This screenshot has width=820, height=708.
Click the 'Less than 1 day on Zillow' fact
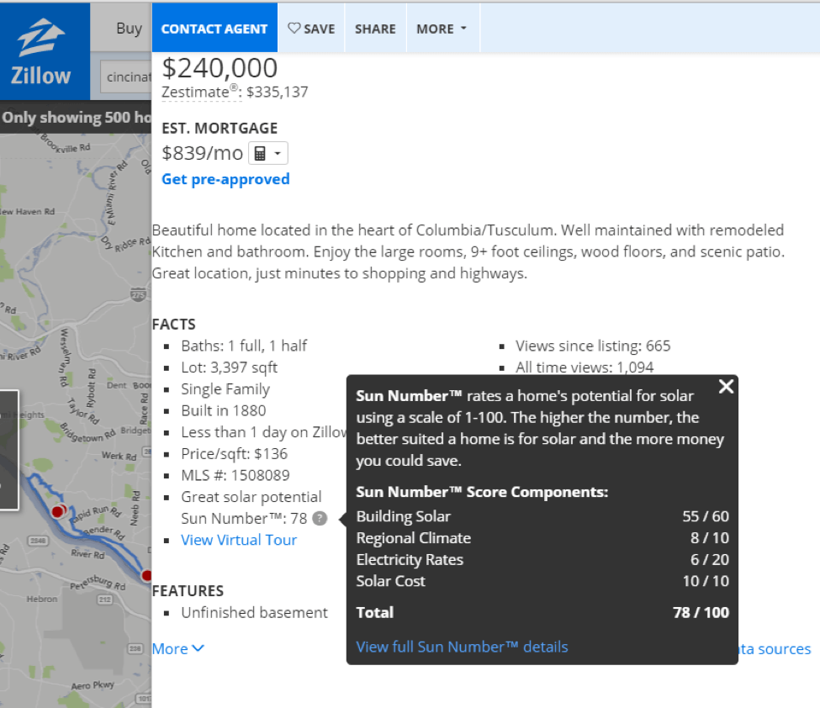click(x=264, y=432)
